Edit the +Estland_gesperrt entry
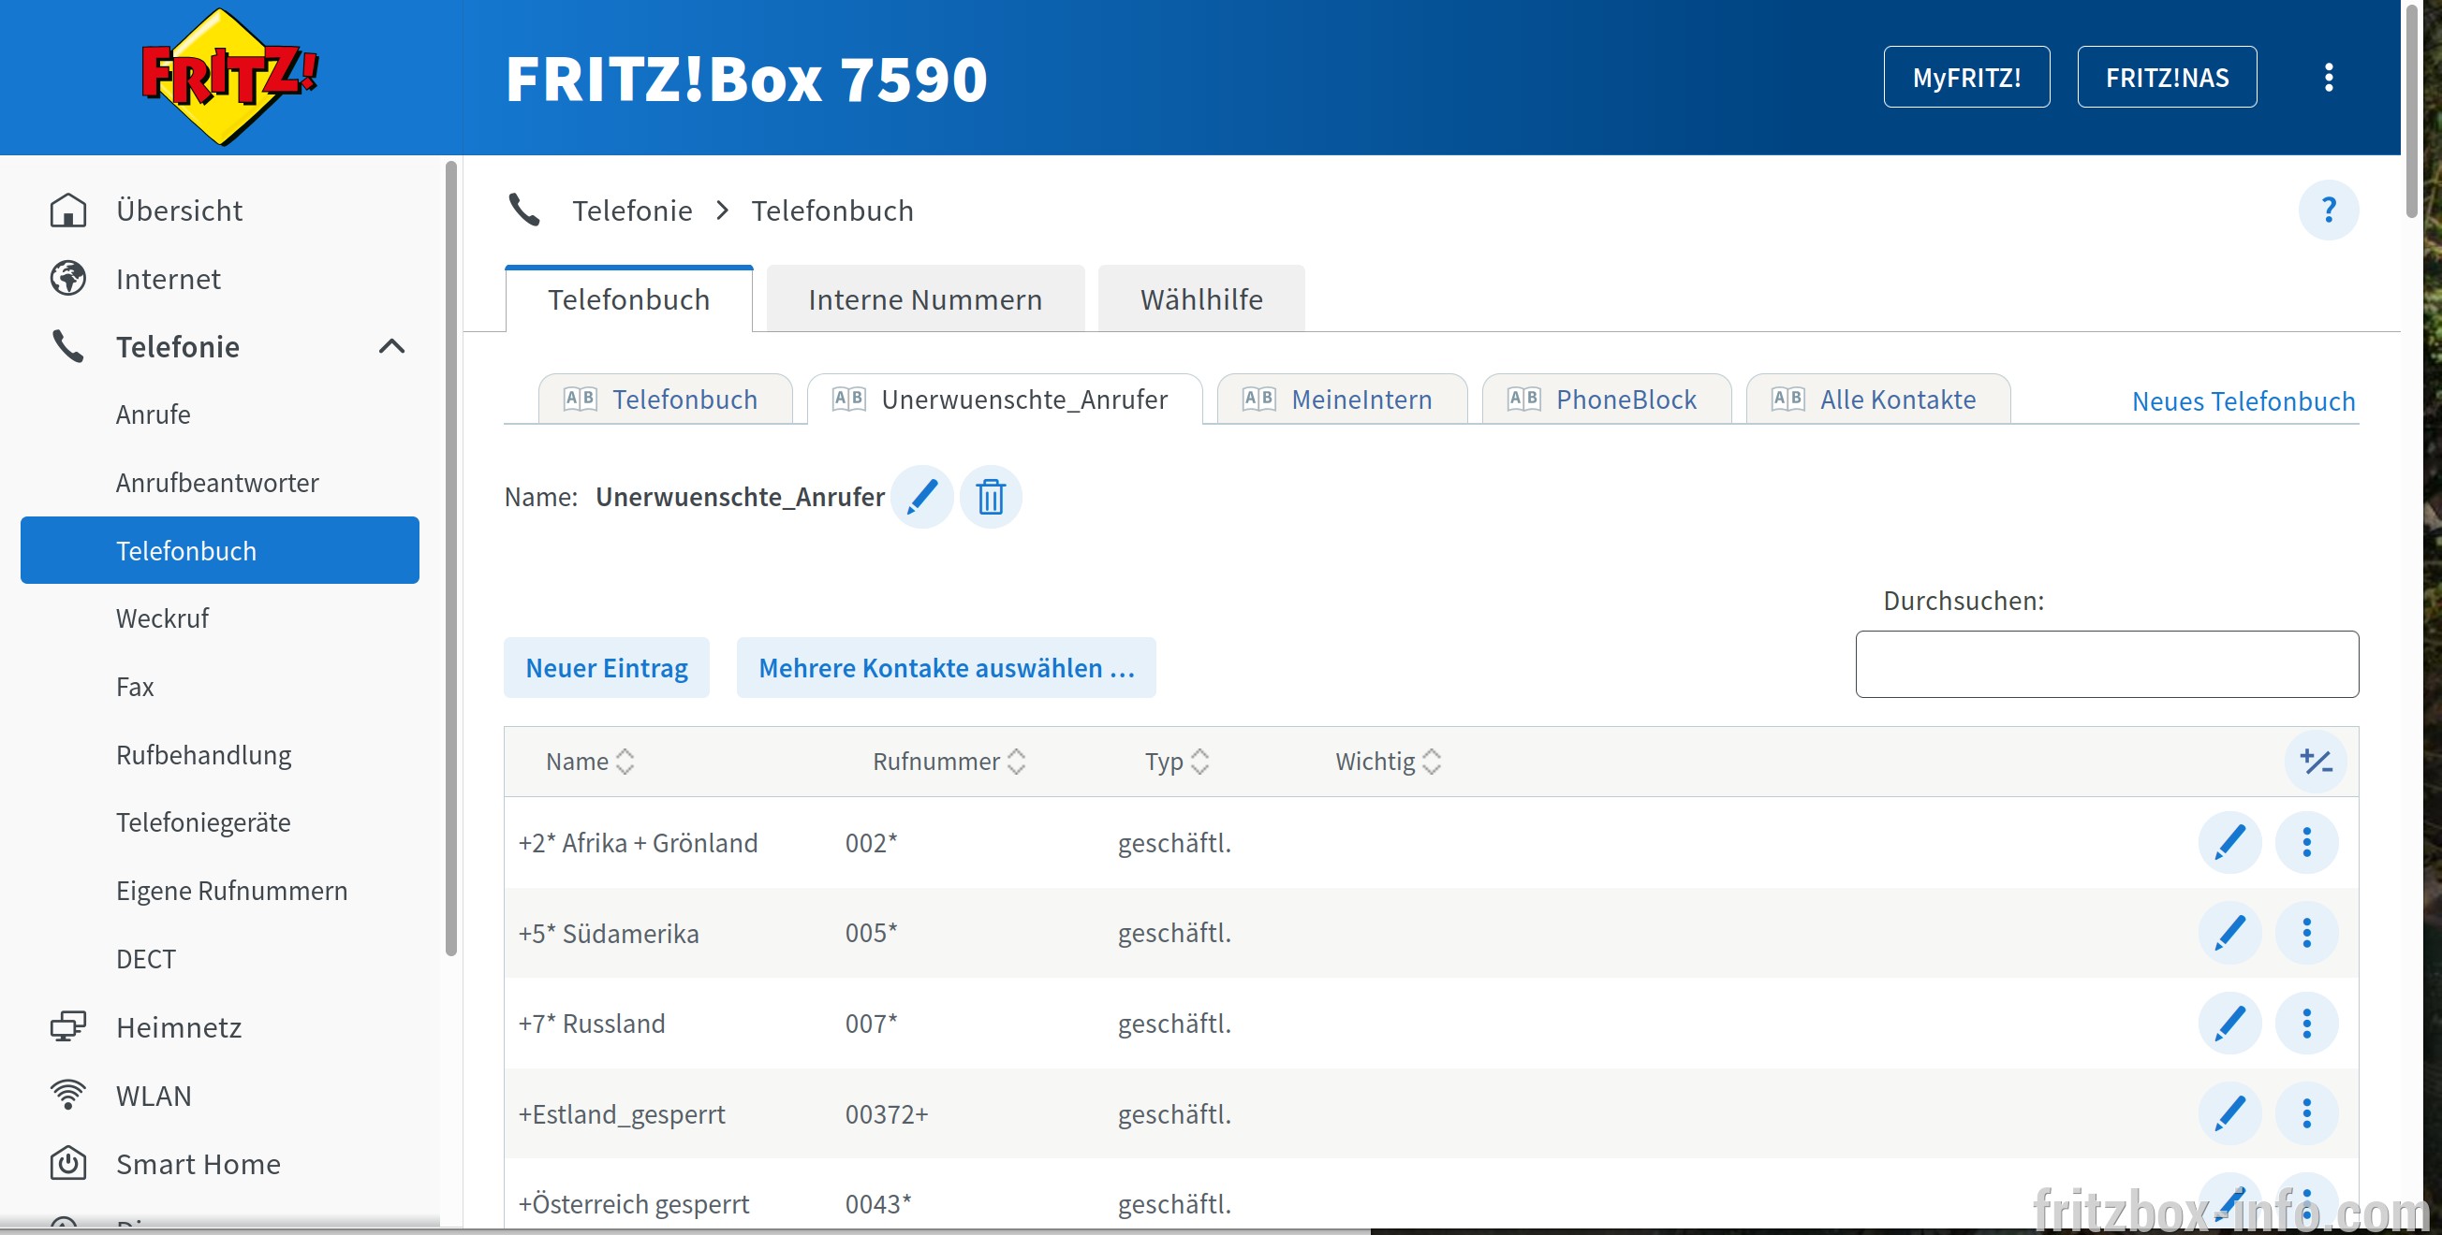Viewport: 2442px width, 1235px height. pos(2229,1113)
